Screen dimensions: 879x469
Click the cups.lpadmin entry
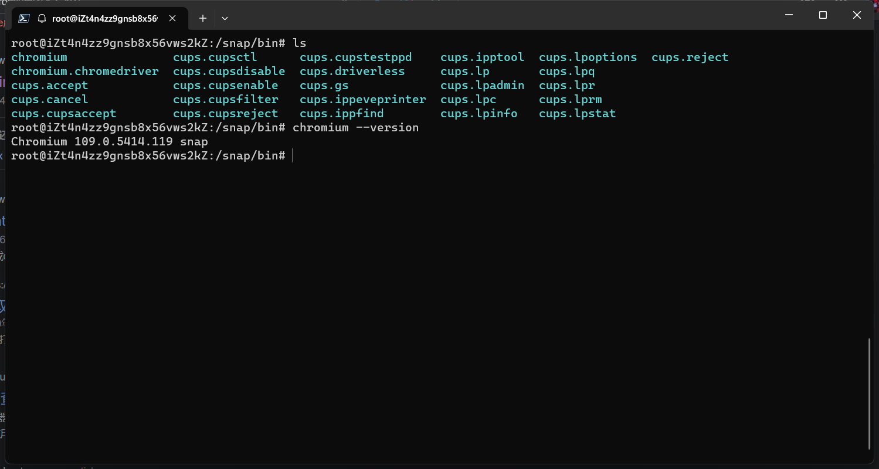coord(482,85)
